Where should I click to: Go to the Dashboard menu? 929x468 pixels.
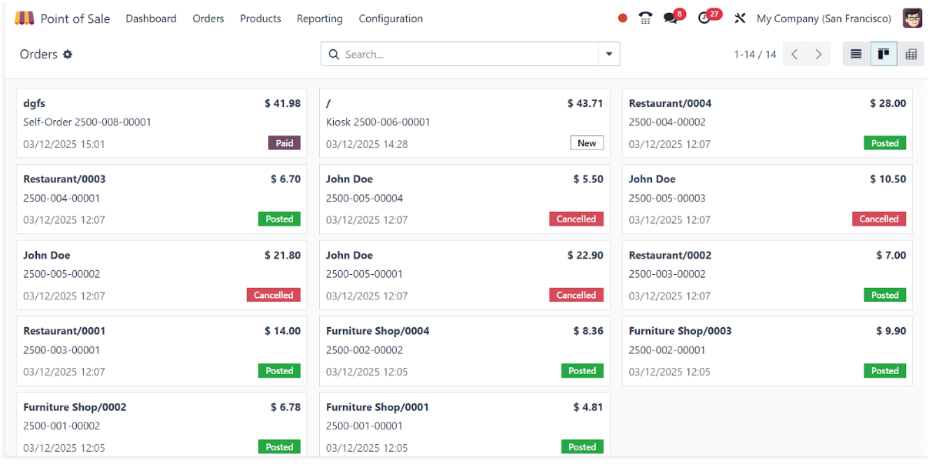pos(151,18)
